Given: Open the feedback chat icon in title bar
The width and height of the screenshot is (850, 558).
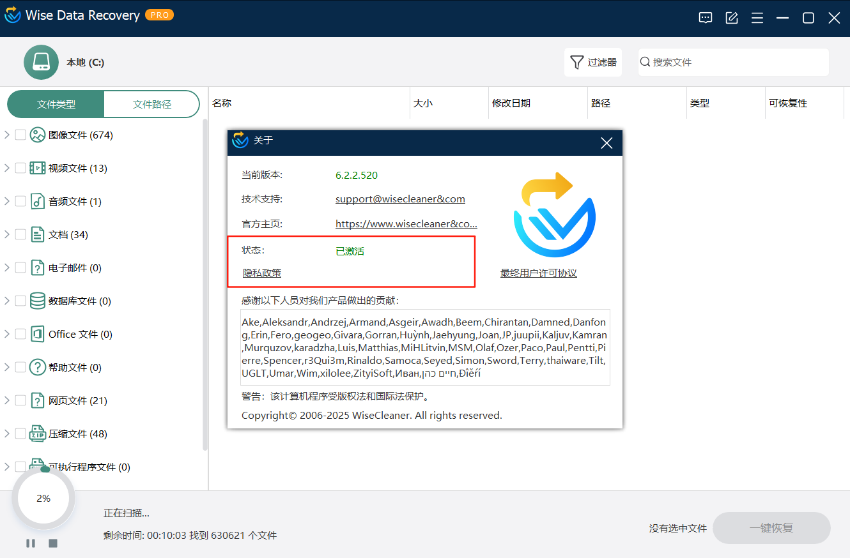Looking at the screenshot, I should (706, 18).
